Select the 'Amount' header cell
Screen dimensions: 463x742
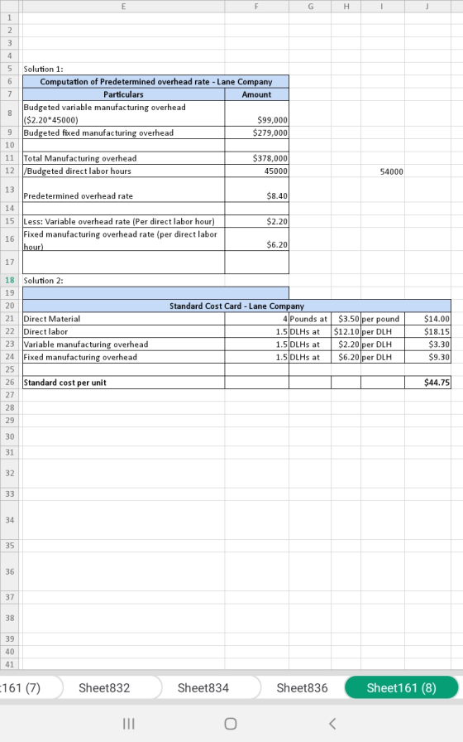click(x=256, y=94)
